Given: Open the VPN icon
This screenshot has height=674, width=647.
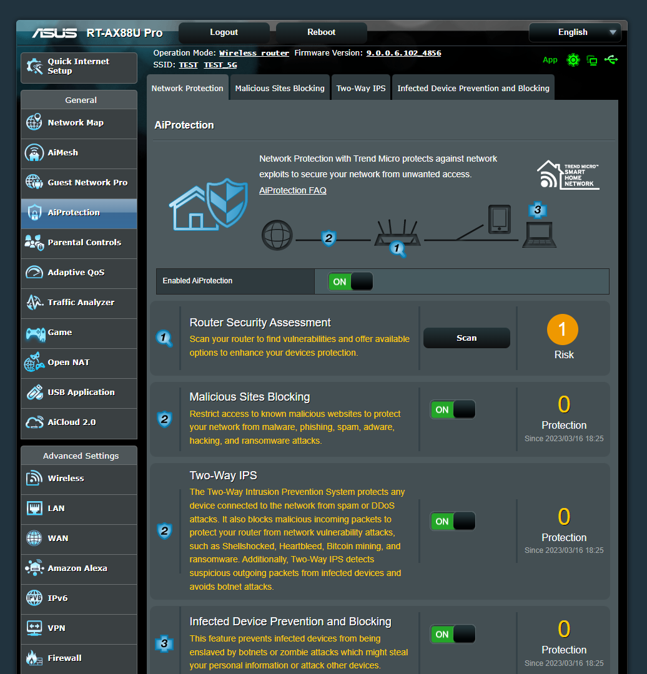Looking at the screenshot, I should click(x=34, y=628).
